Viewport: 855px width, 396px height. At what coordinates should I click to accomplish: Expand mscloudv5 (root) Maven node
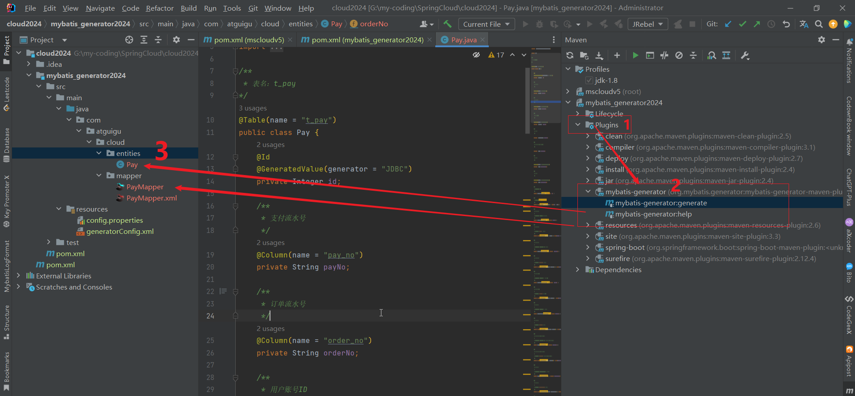pyautogui.click(x=568, y=91)
